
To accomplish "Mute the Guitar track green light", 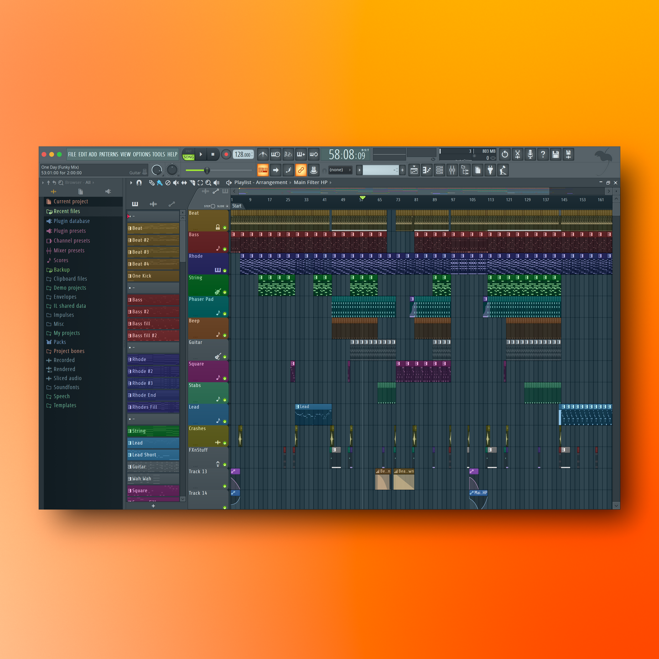I will (225, 357).
